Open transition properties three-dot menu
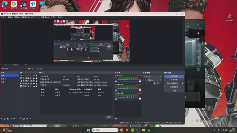 point(161,83)
